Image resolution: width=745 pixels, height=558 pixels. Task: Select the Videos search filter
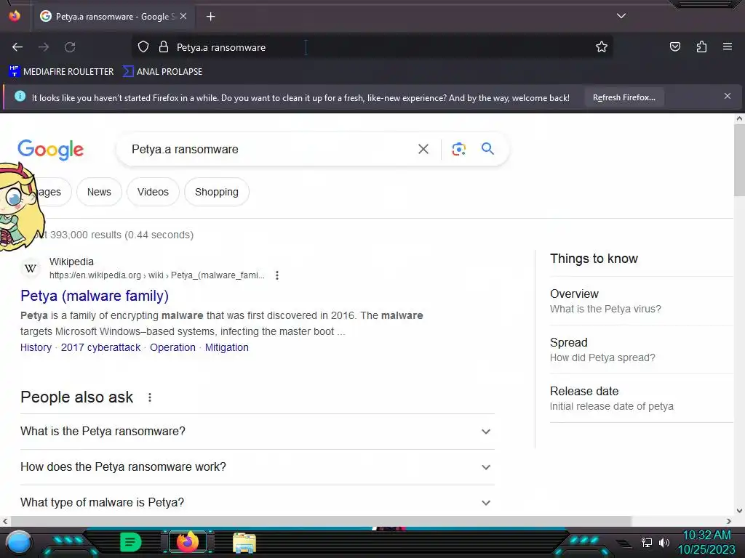[x=153, y=192]
